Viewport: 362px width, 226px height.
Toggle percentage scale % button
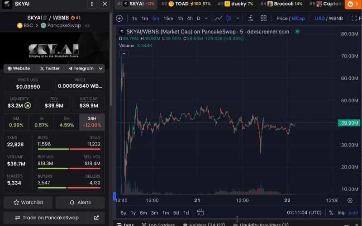click(331, 212)
